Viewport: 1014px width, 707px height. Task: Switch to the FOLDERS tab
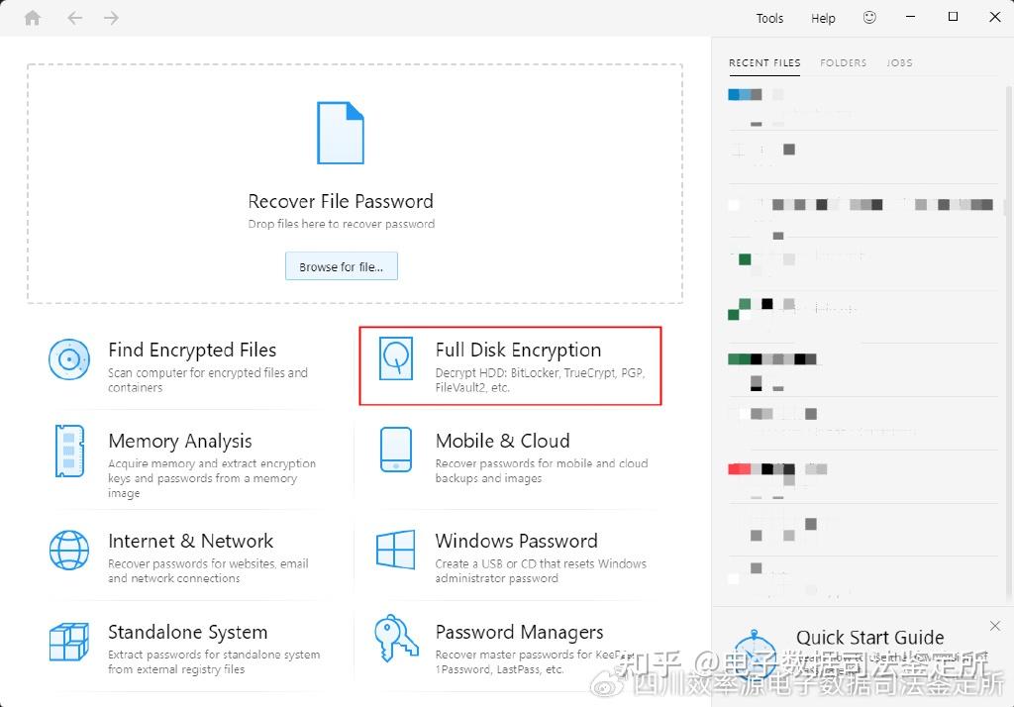(843, 62)
